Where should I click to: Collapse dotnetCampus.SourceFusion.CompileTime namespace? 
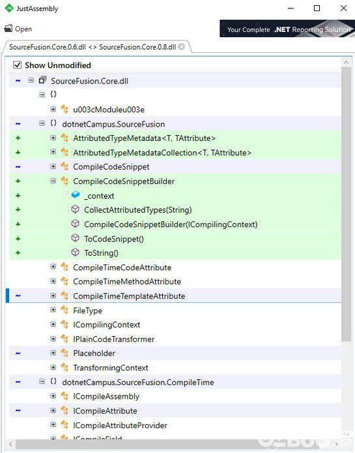pyautogui.click(x=42, y=382)
